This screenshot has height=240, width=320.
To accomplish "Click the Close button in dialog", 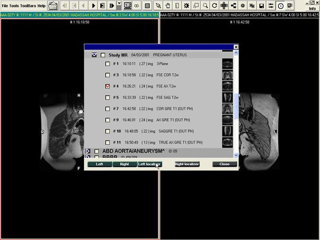I will pyautogui.click(x=225, y=164).
